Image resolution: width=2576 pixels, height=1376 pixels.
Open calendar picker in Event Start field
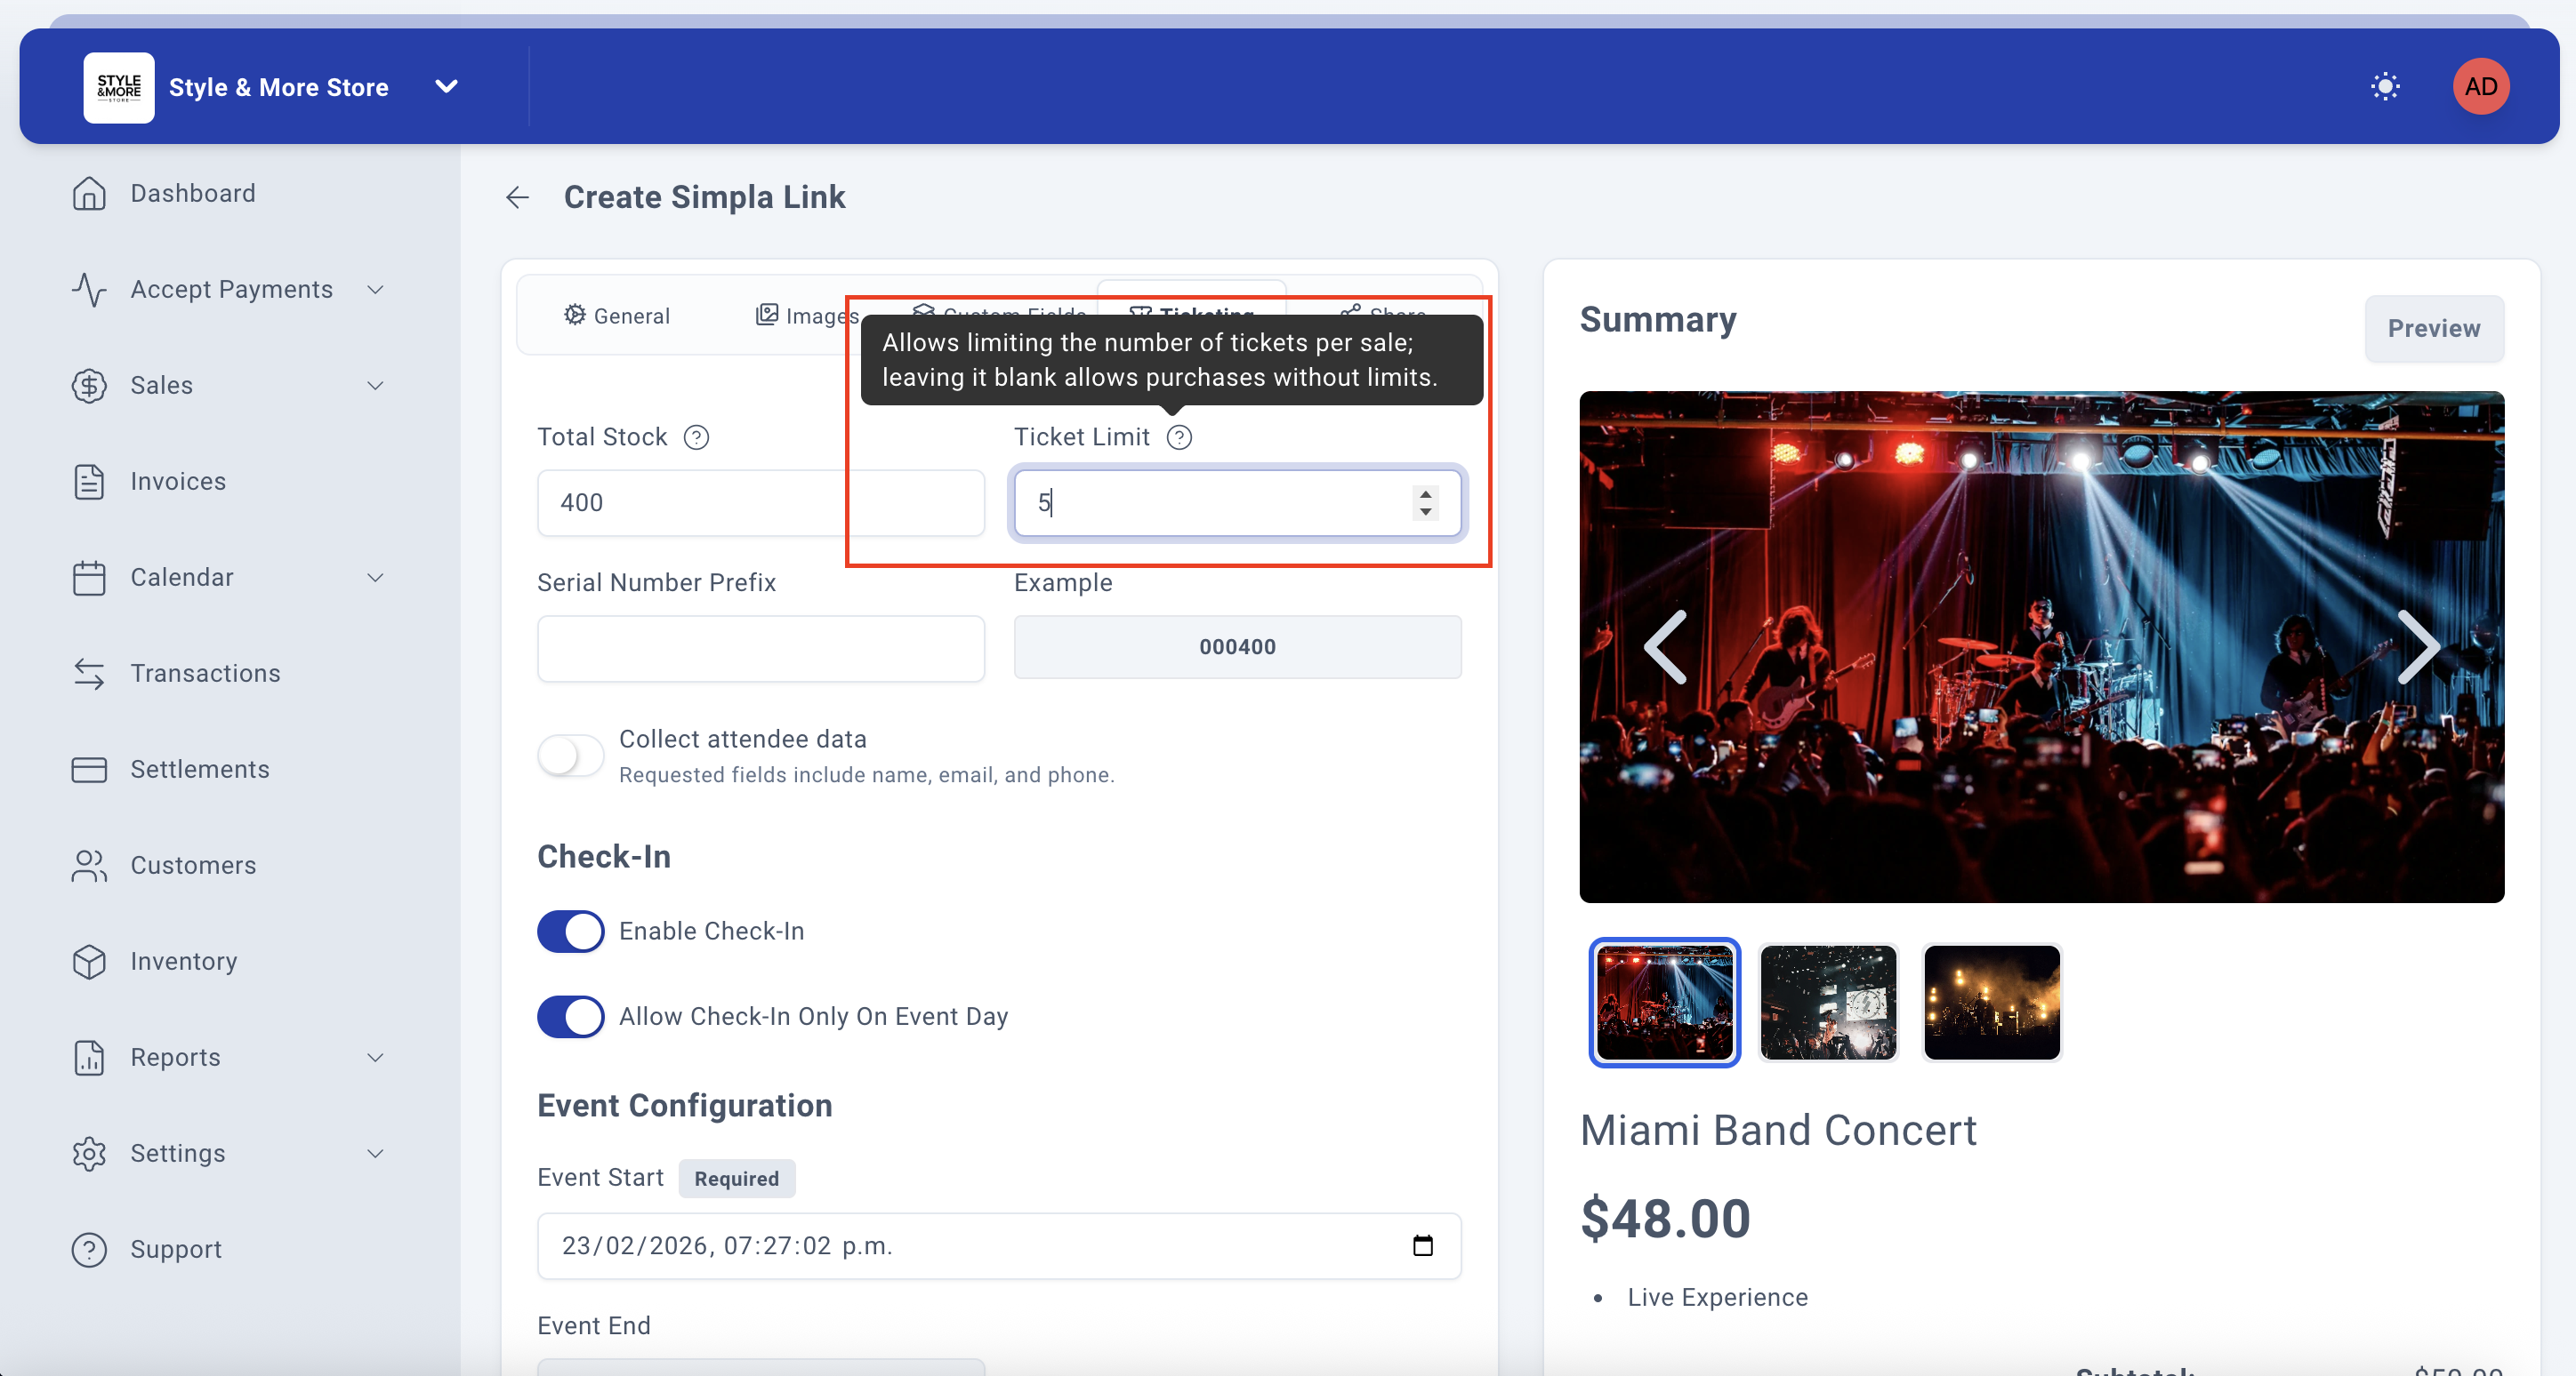[1422, 1245]
